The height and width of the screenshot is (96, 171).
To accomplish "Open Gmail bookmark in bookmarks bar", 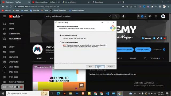I will coord(44,11).
